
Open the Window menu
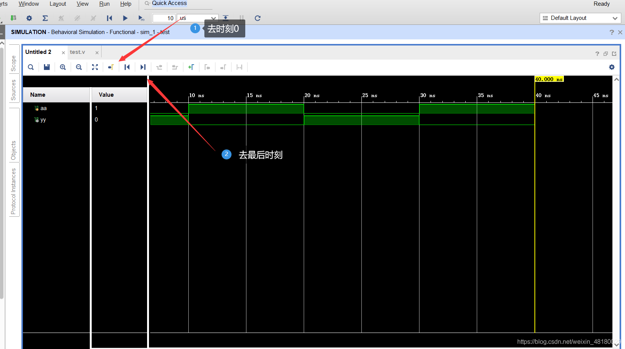(29, 4)
